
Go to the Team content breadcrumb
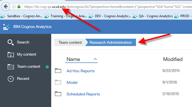click(x=70, y=42)
